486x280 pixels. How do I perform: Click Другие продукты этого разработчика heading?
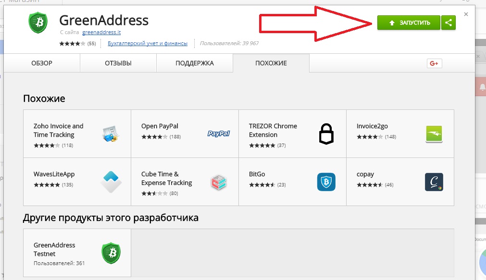tap(111, 218)
